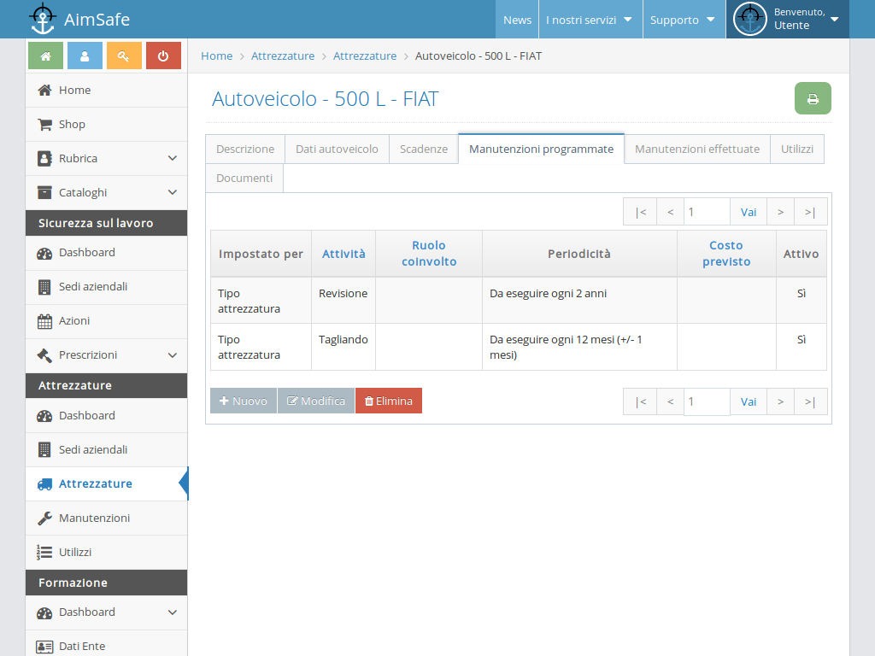Click the Prescrizioni gavel icon
Image resolution: width=875 pixels, height=656 pixels.
(x=44, y=355)
